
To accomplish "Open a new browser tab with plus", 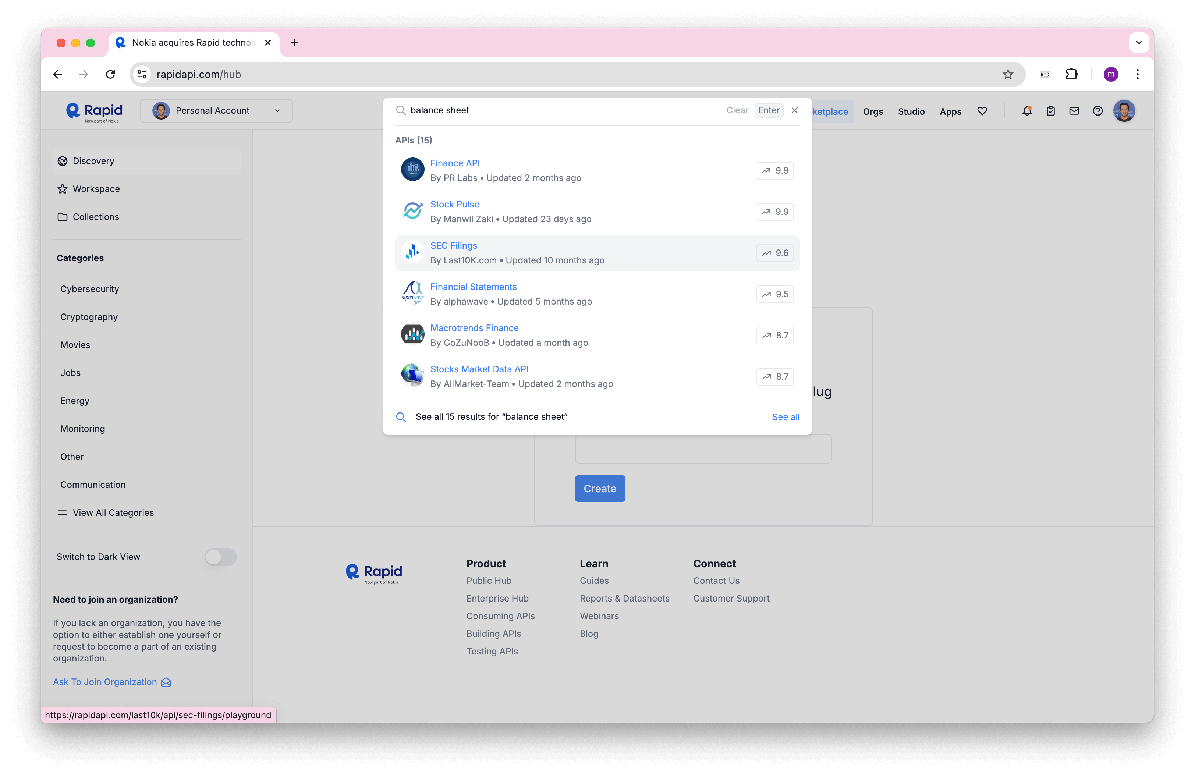I will pos(294,43).
